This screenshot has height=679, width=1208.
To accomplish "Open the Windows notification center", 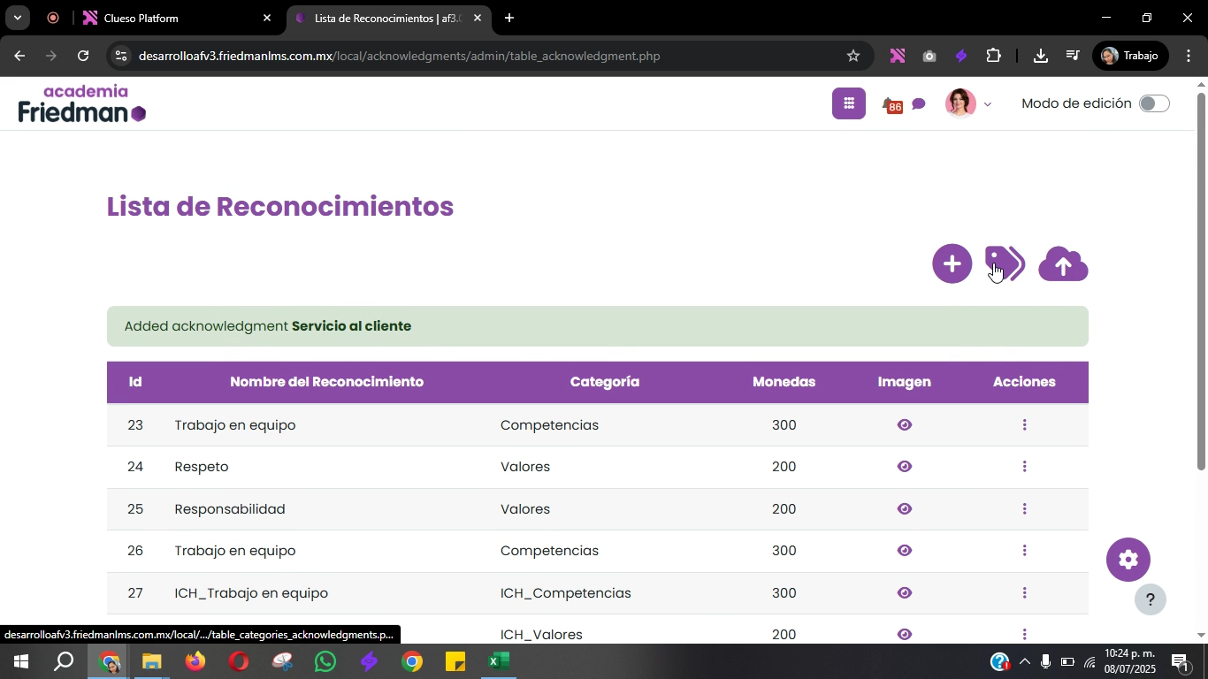I will pyautogui.click(x=1180, y=661).
